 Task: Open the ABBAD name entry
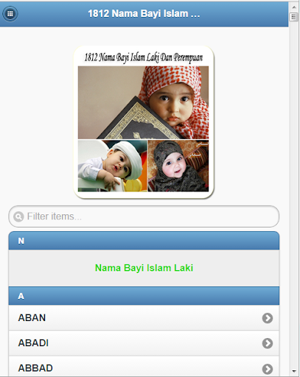pos(144,366)
